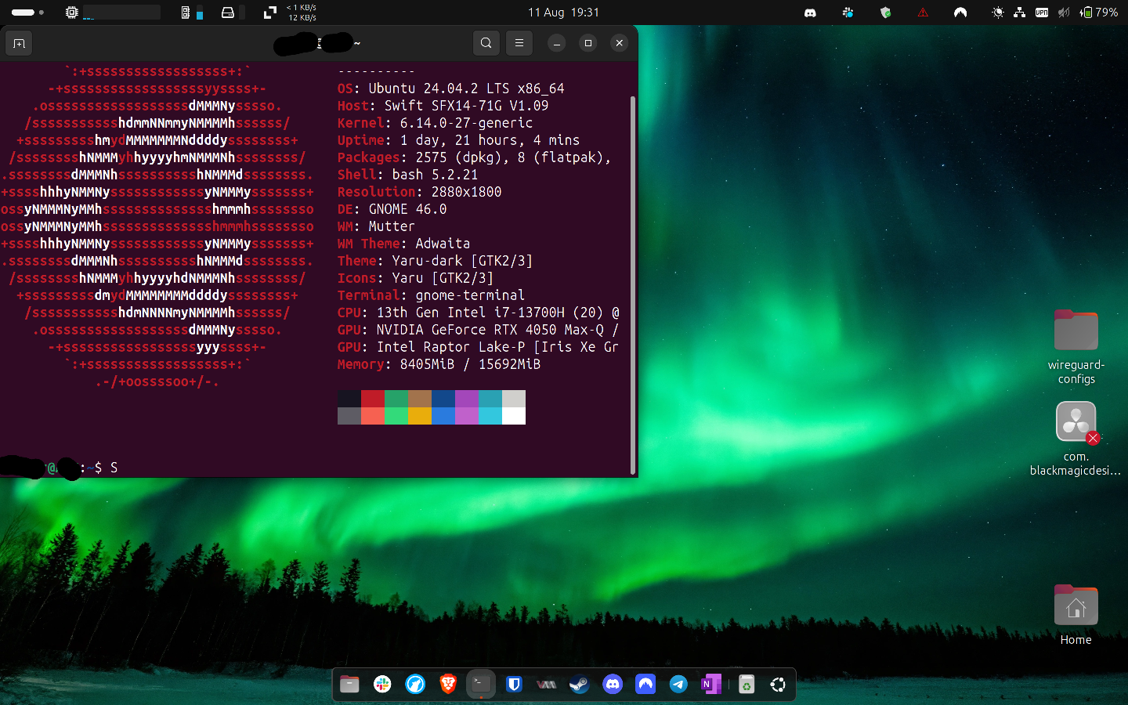1128x705 pixels.
Task: Open OneNote from the dock
Action: (x=711, y=685)
